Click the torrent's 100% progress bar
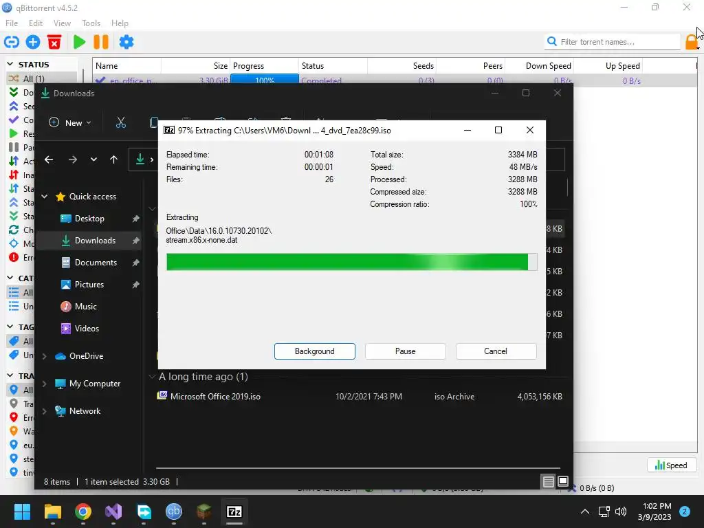The image size is (704, 528). click(x=265, y=80)
